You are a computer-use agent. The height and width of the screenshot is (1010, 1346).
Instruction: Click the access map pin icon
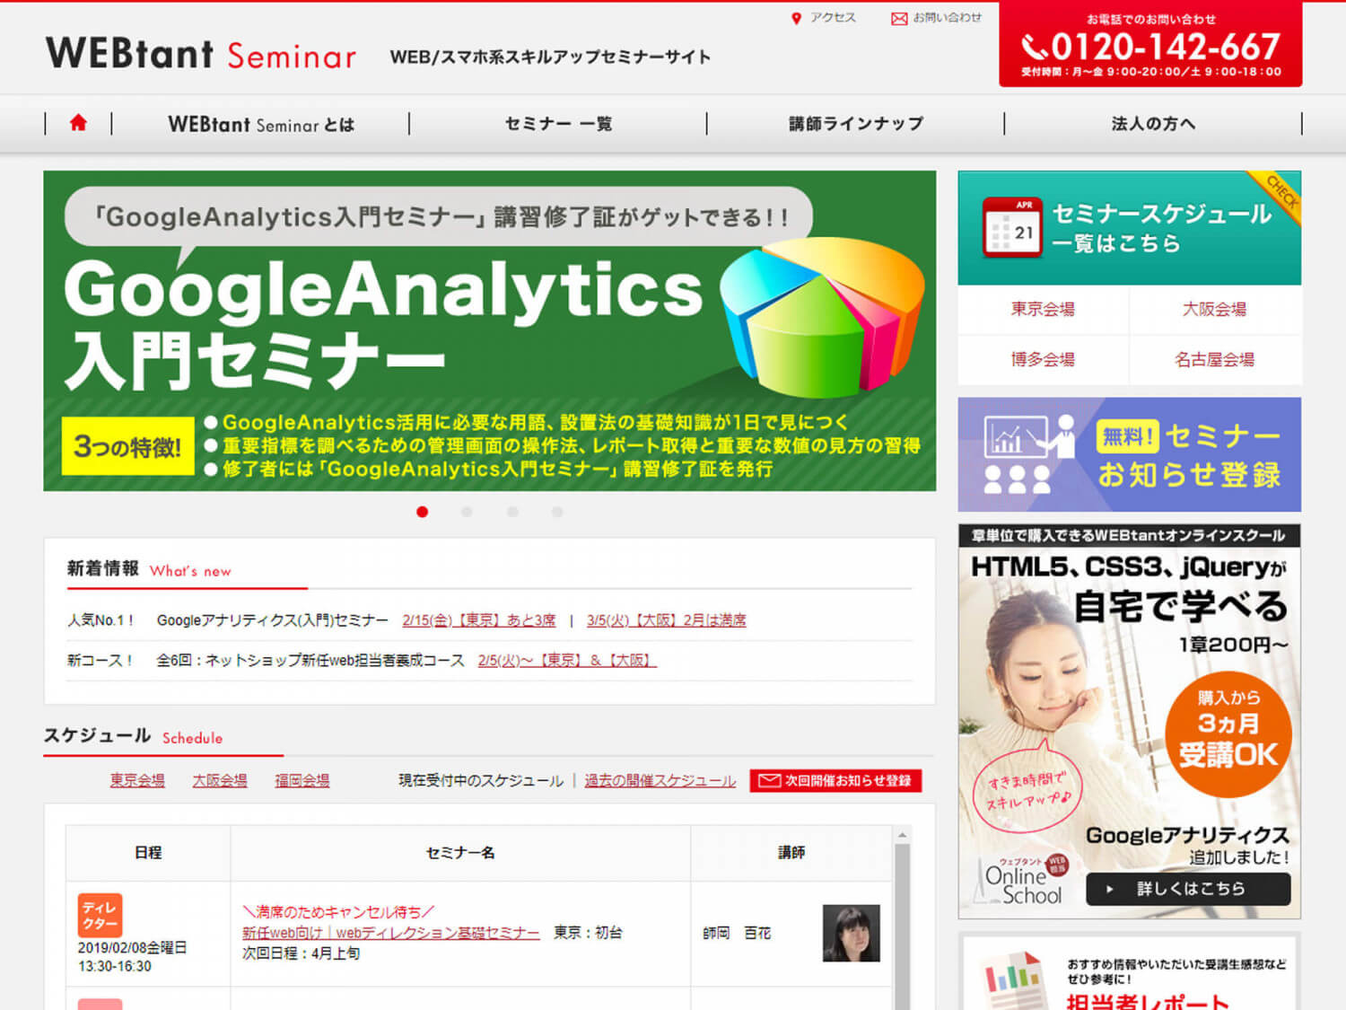796,18
